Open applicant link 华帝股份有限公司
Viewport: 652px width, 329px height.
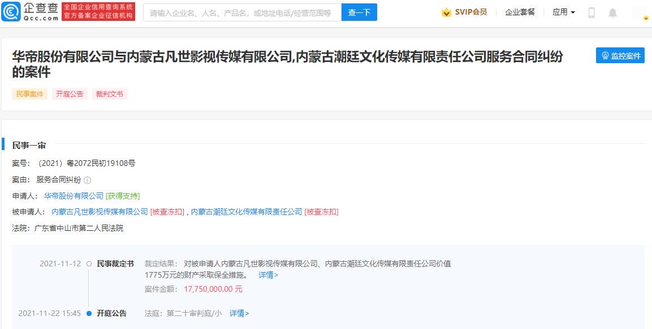coord(74,196)
